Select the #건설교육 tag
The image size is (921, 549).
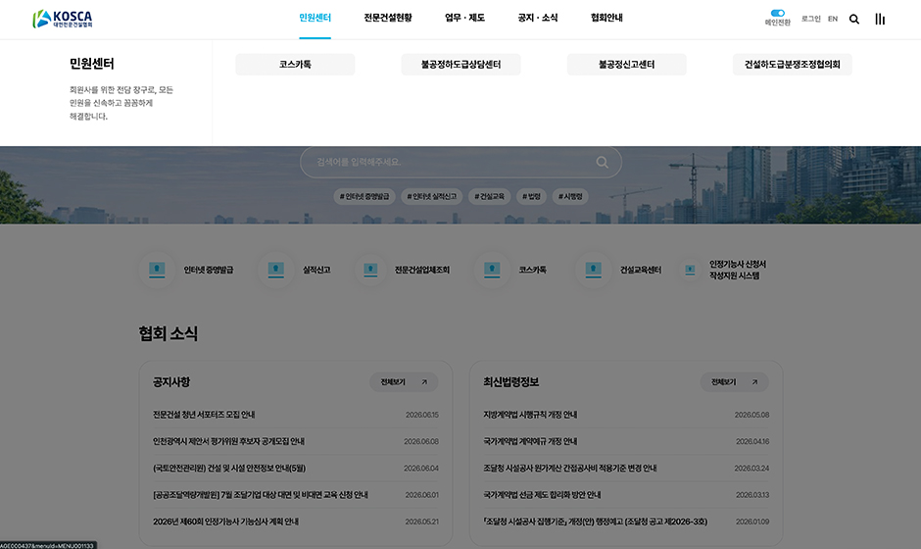click(x=489, y=196)
